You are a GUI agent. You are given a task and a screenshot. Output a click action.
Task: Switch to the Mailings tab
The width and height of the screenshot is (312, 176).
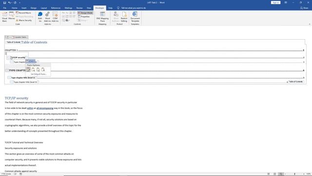68,8
